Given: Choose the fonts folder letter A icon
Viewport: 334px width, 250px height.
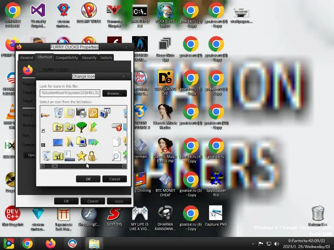Looking at the screenshot, I should pos(69,142).
